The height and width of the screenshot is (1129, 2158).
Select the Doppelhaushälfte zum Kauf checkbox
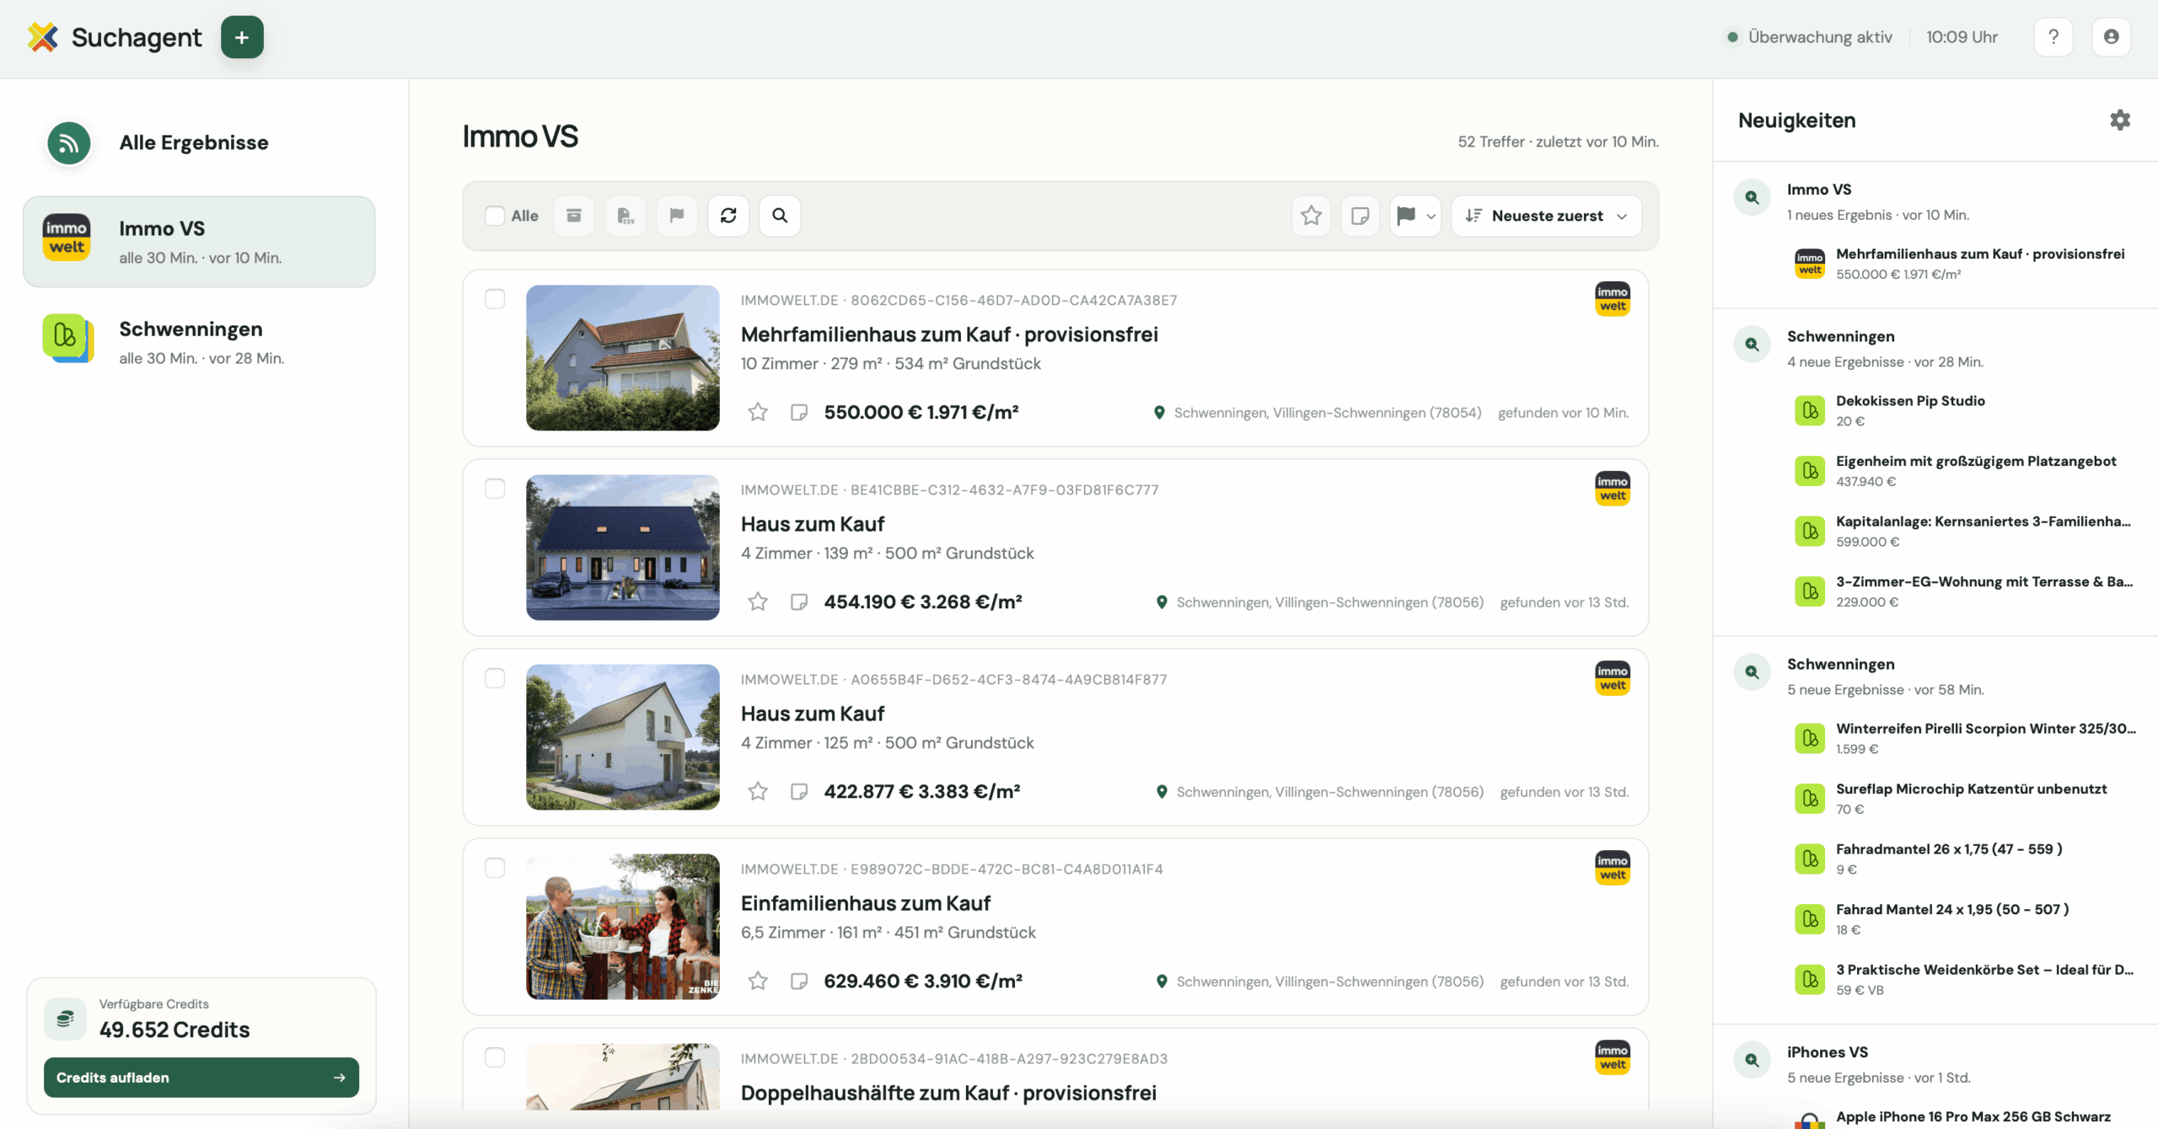495,1057
